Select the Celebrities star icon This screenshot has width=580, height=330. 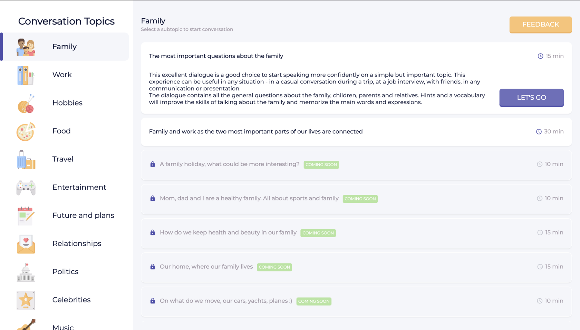[26, 300]
